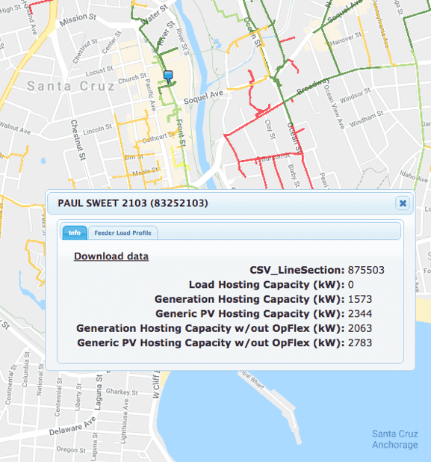This screenshot has height=462, width=431.
Task: Click the Delaware Ave street label
Action: click(72, 426)
